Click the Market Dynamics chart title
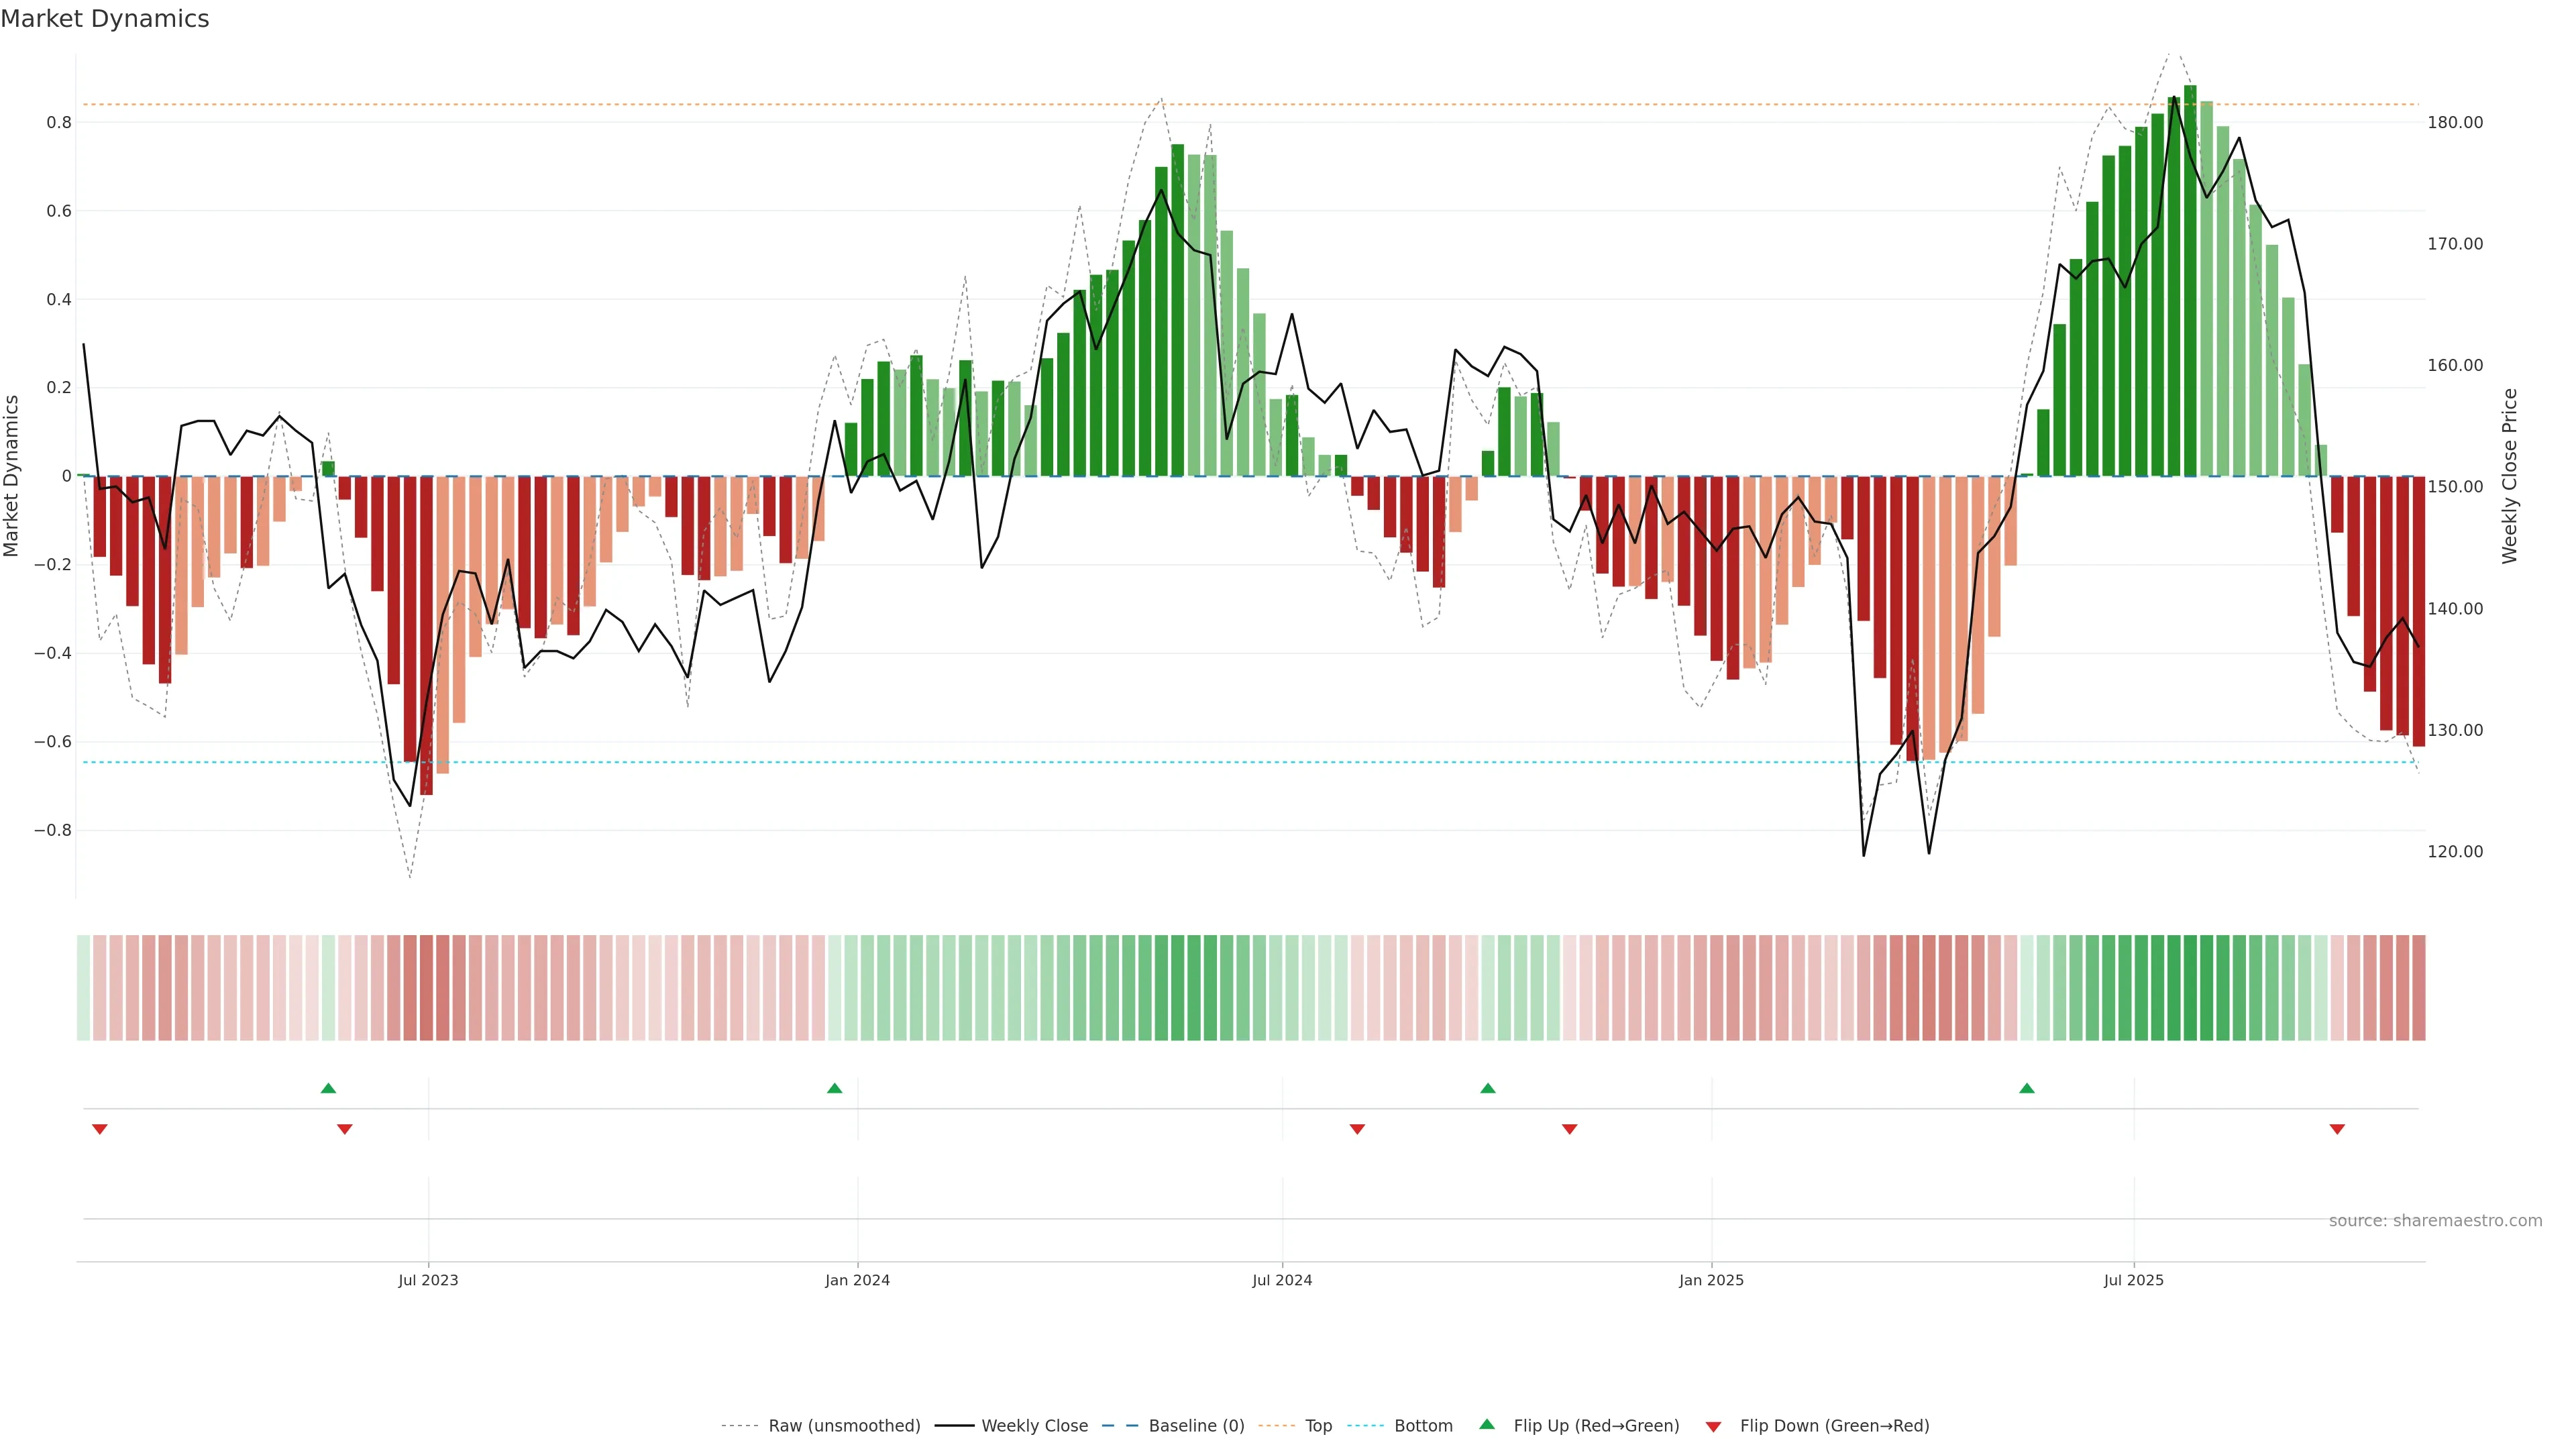The width and height of the screenshot is (2576, 1449). [105, 19]
